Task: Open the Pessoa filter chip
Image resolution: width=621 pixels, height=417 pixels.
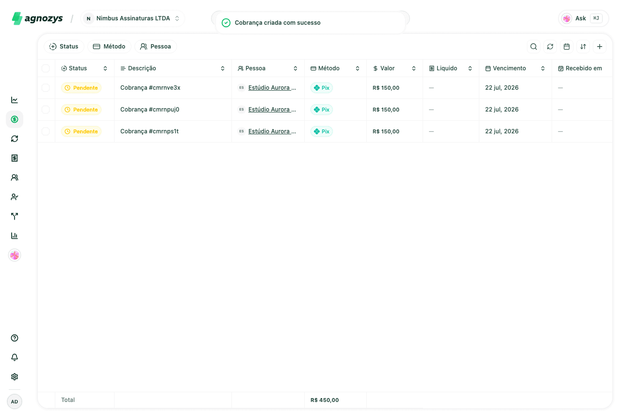Action: pos(156,47)
